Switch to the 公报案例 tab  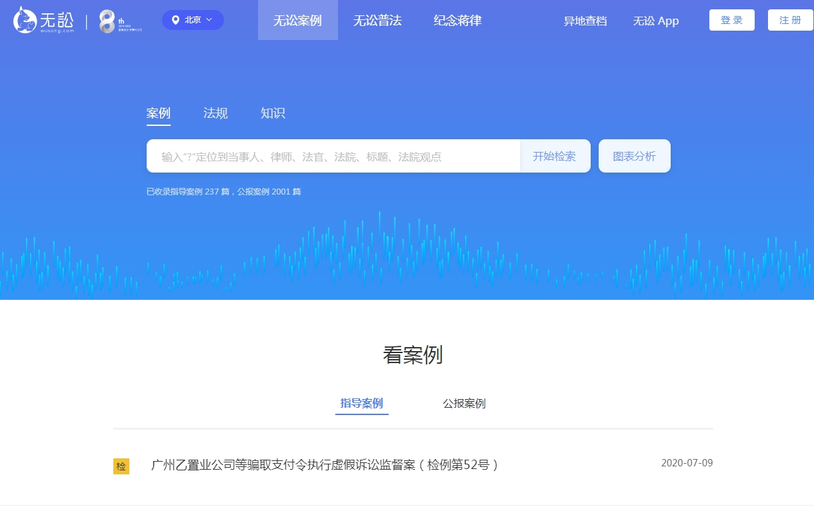tap(465, 403)
